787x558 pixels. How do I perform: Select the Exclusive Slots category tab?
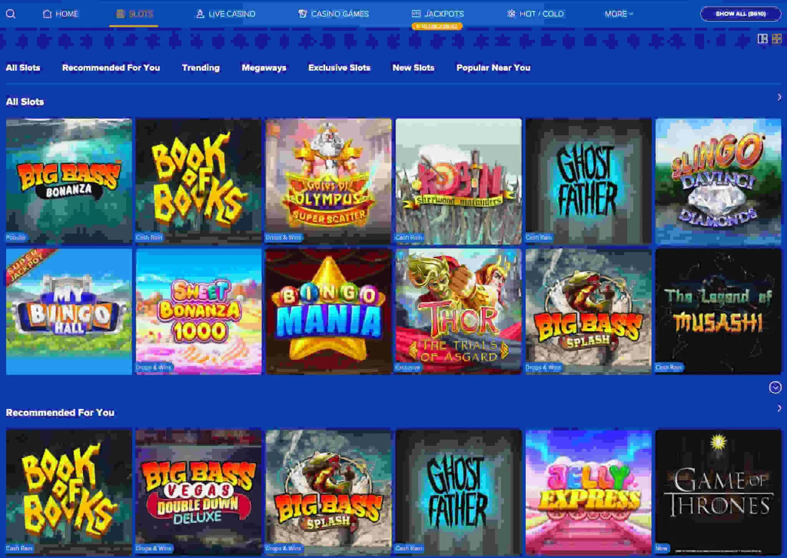[339, 68]
